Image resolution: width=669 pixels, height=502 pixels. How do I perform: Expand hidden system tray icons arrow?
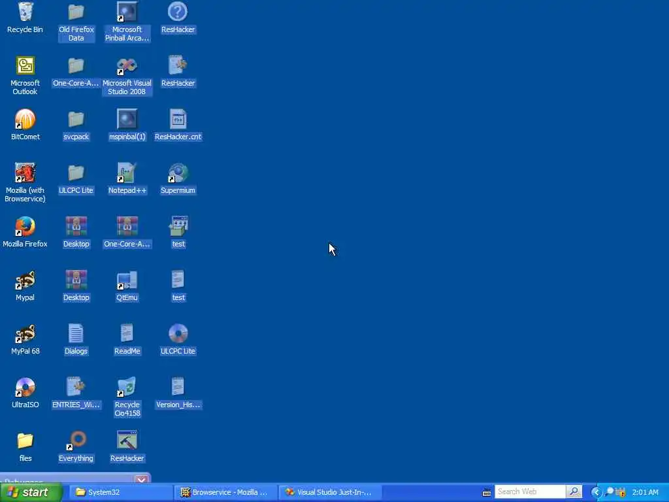click(596, 492)
